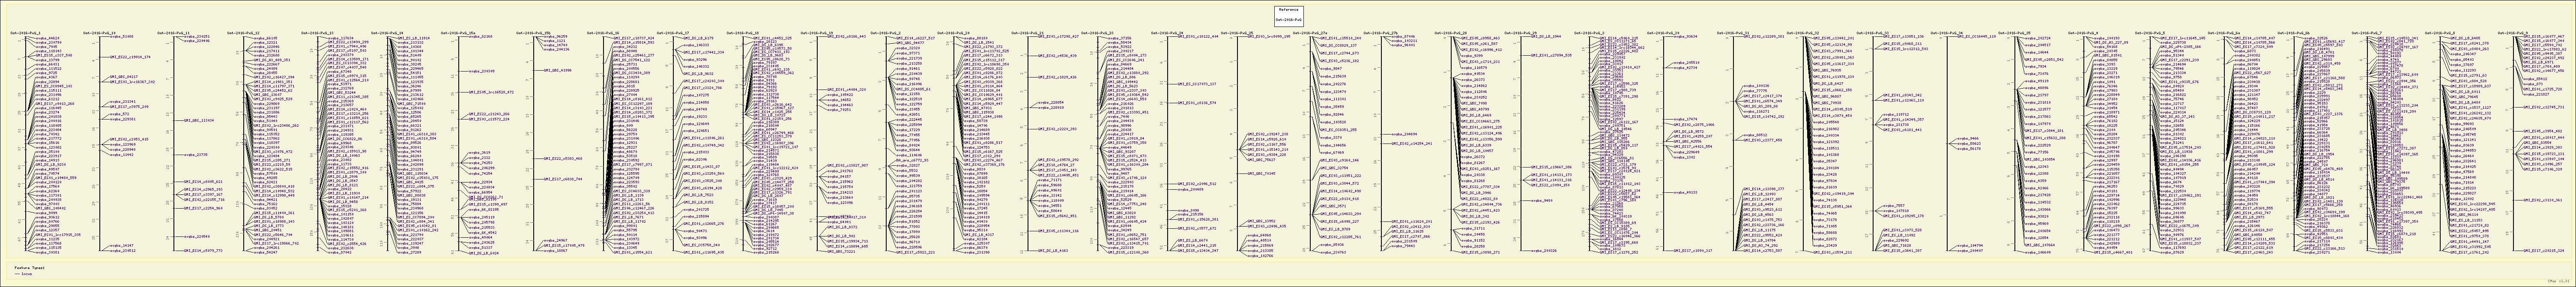Click the Swh-1918-PxG_19 map title
The height and width of the screenshot is (287, 2576).
[x=816, y=33]
